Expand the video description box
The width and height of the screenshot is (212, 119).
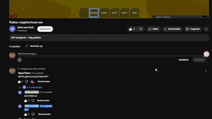(109, 38)
